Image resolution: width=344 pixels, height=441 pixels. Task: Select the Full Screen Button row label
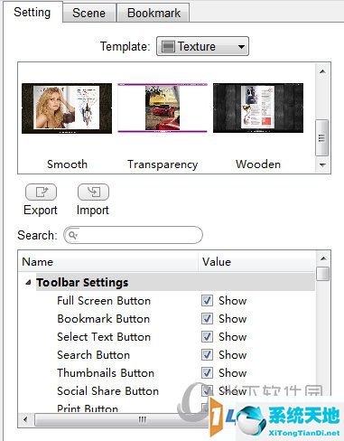[104, 301]
